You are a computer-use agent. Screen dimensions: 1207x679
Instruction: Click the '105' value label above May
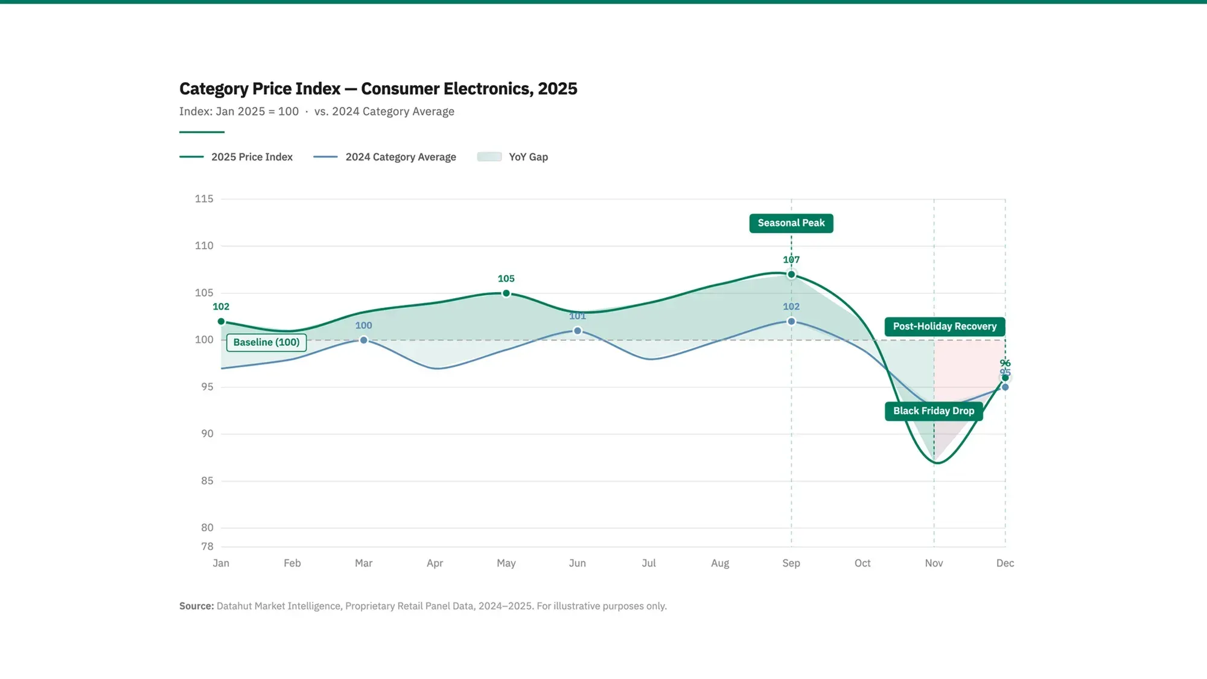(x=506, y=279)
